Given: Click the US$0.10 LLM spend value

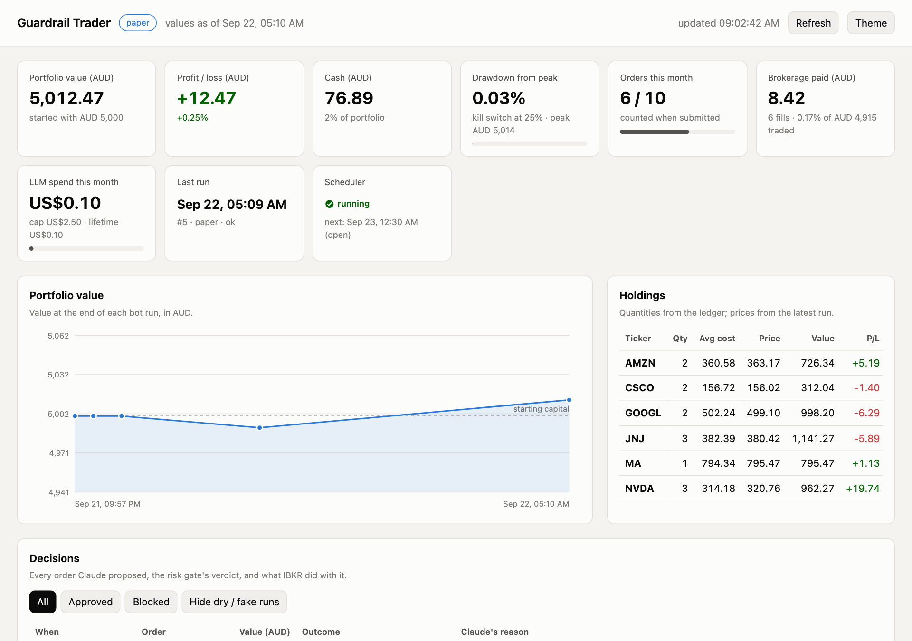Looking at the screenshot, I should [x=65, y=203].
